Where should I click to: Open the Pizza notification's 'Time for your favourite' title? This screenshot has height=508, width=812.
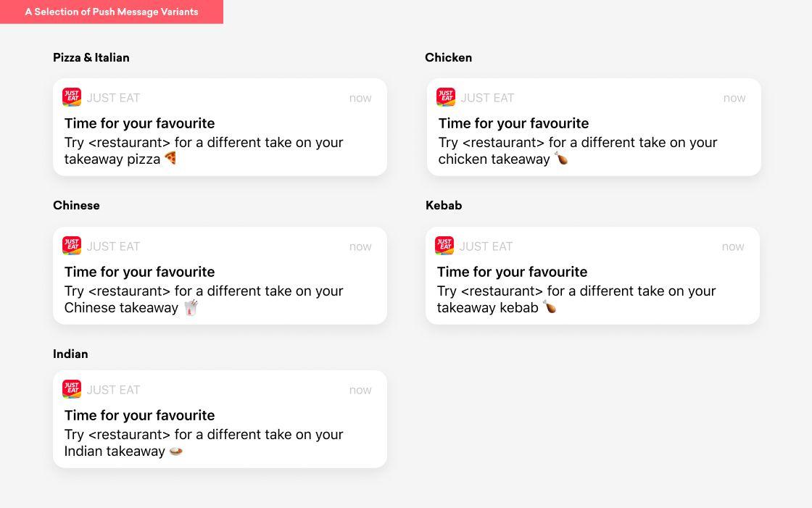139,123
